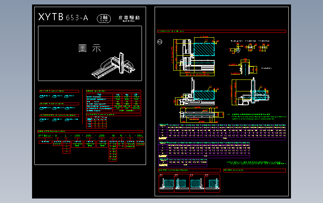This screenshot has width=323, height=203.
Task: Click the circled A1 marker beside top drawing
Action: [160, 42]
